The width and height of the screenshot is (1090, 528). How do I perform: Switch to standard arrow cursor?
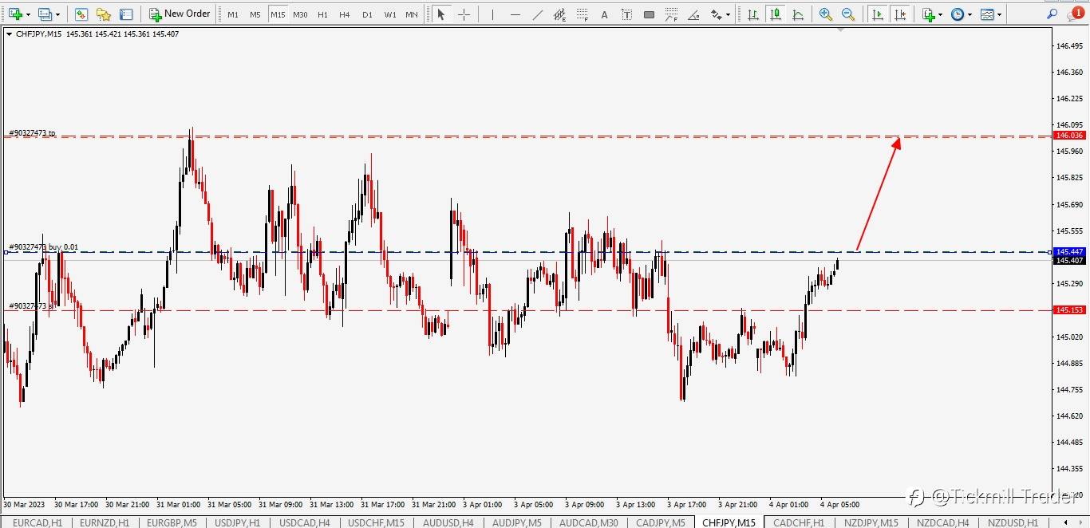[440, 14]
